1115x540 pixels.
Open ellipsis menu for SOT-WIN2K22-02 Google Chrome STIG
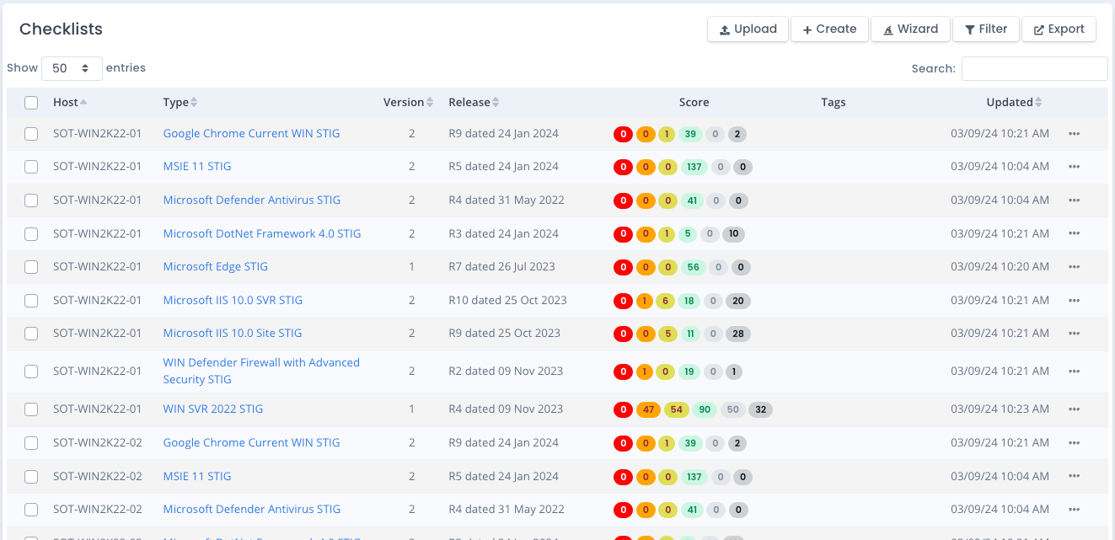(1074, 443)
